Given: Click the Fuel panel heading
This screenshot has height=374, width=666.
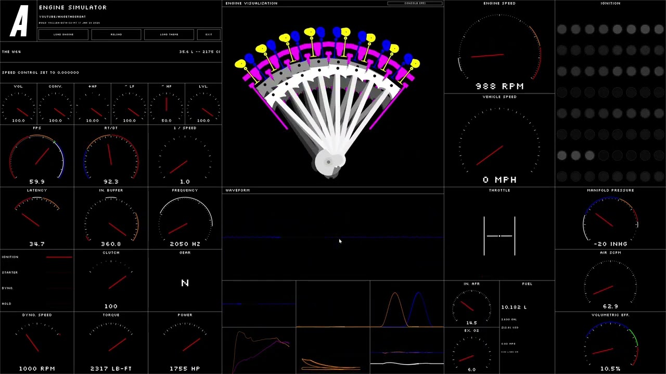Looking at the screenshot, I should click(x=527, y=284).
